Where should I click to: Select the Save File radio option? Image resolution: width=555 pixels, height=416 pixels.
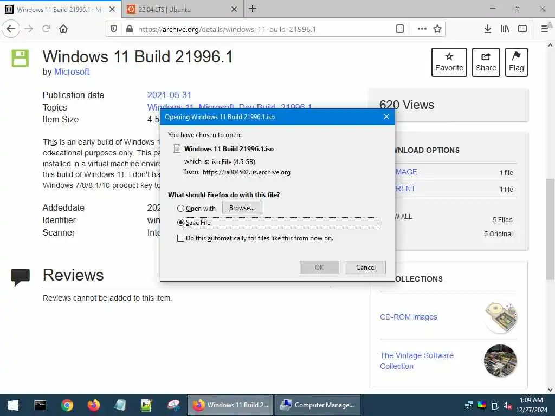pos(180,223)
